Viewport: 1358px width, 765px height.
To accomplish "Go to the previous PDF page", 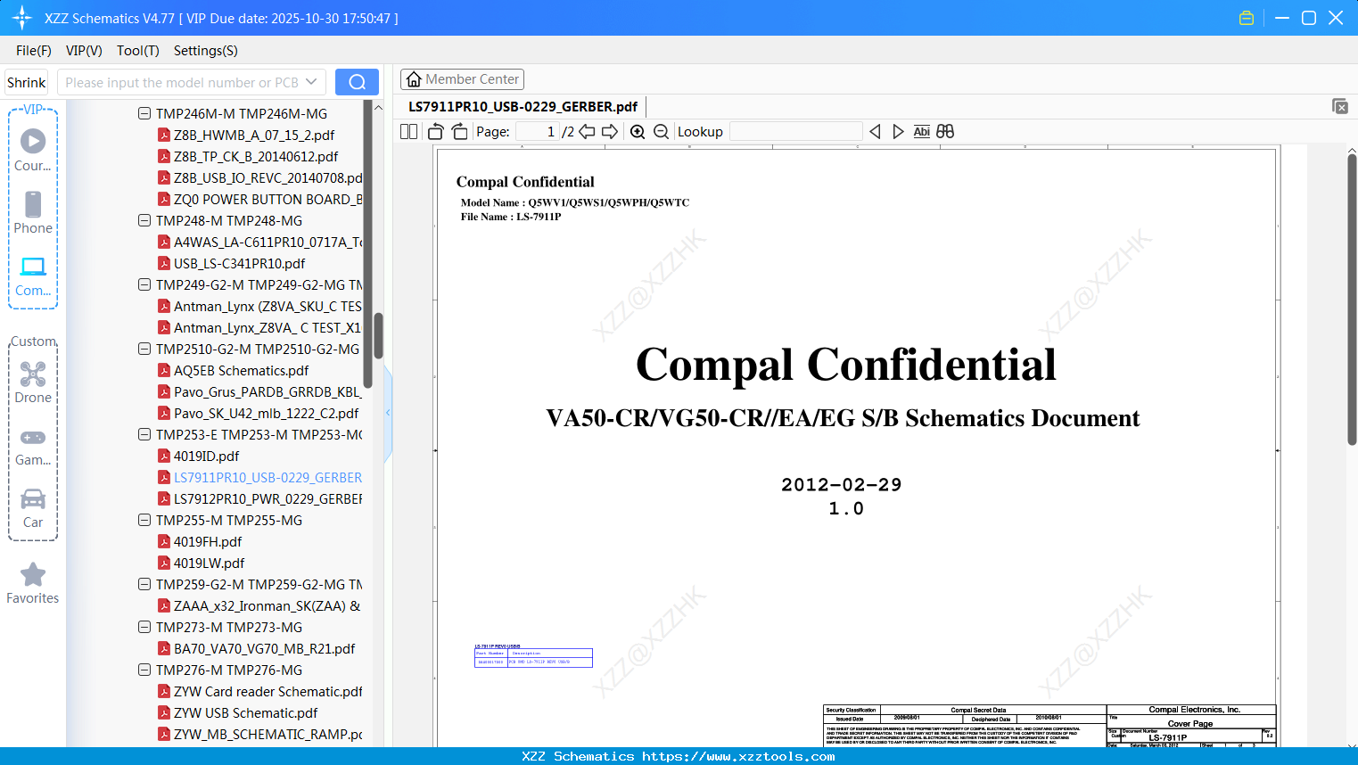I will tap(587, 131).
